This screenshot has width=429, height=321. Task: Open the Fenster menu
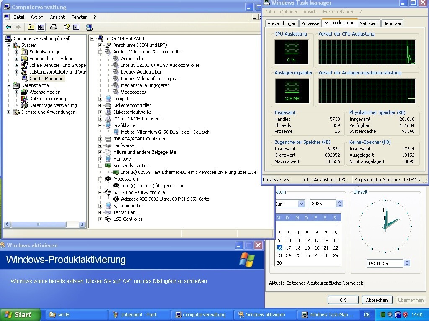[x=79, y=17]
